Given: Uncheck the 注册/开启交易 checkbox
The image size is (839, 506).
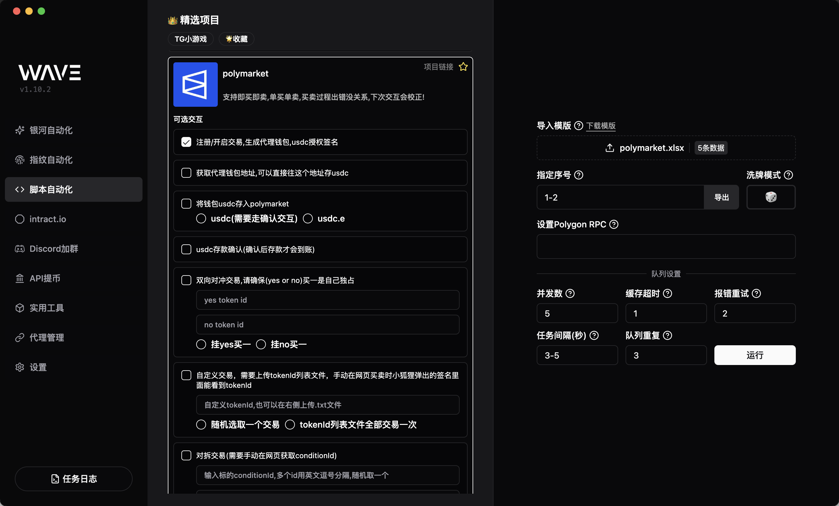Looking at the screenshot, I should [186, 142].
